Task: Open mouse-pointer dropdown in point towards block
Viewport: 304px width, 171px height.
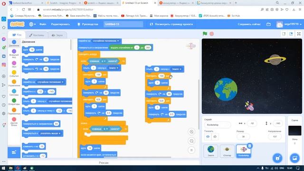Action: 50,133
